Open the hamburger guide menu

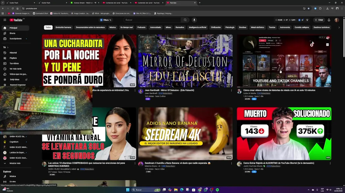pyautogui.click(x=5, y=20)
